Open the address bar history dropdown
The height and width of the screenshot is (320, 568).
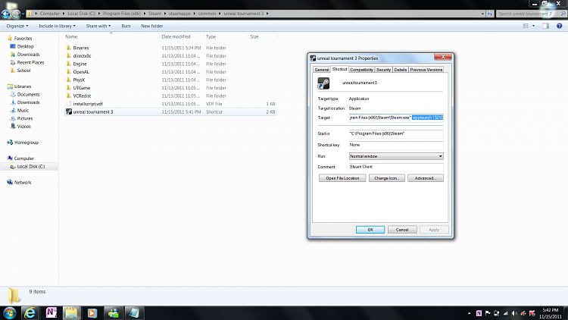(x=482, y=14)
